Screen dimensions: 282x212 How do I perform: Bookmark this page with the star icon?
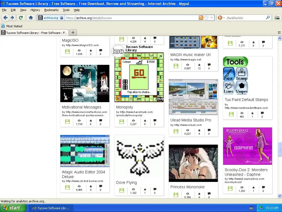pyautogui.click(x=207, y=18)
